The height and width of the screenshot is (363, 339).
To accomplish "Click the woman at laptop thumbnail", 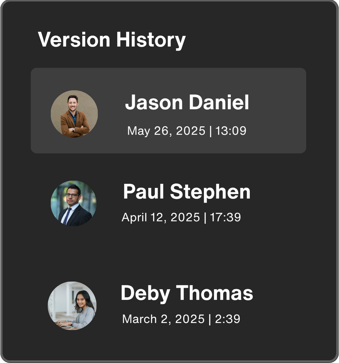I will click(72, 305).
